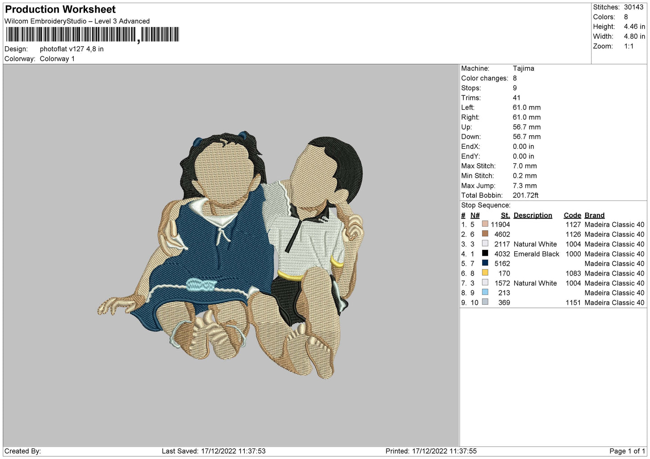Click the height value '4.46 in'
The width and height of the screenshot is (650, 459).
pyautogui.click(x=634, y=27)
